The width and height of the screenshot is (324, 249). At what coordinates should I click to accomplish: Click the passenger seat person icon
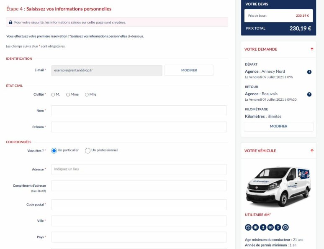point(263,227)
